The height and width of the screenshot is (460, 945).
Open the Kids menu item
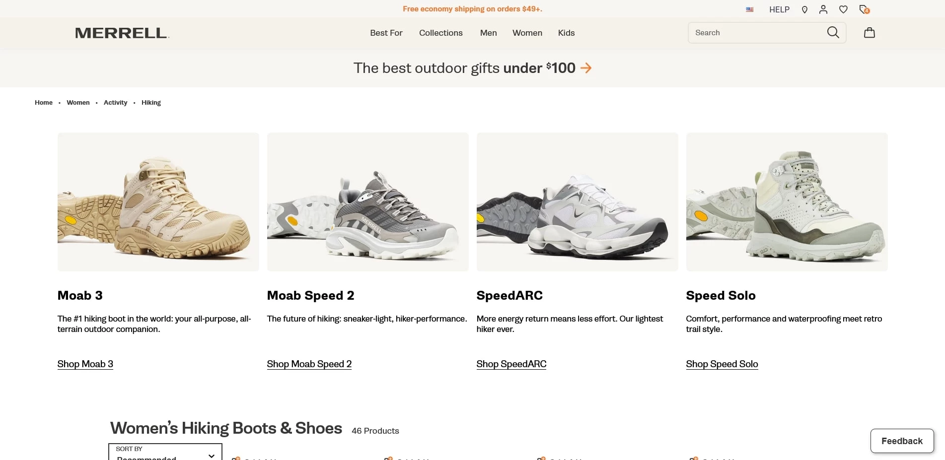(566, 33)
